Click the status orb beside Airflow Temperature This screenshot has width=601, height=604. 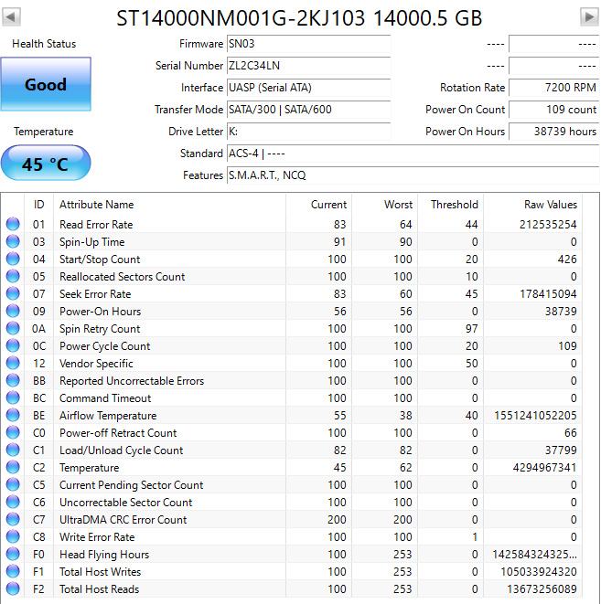click(13, 416)
